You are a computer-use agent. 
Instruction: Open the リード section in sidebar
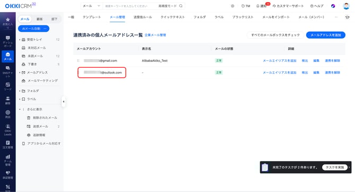8,87
